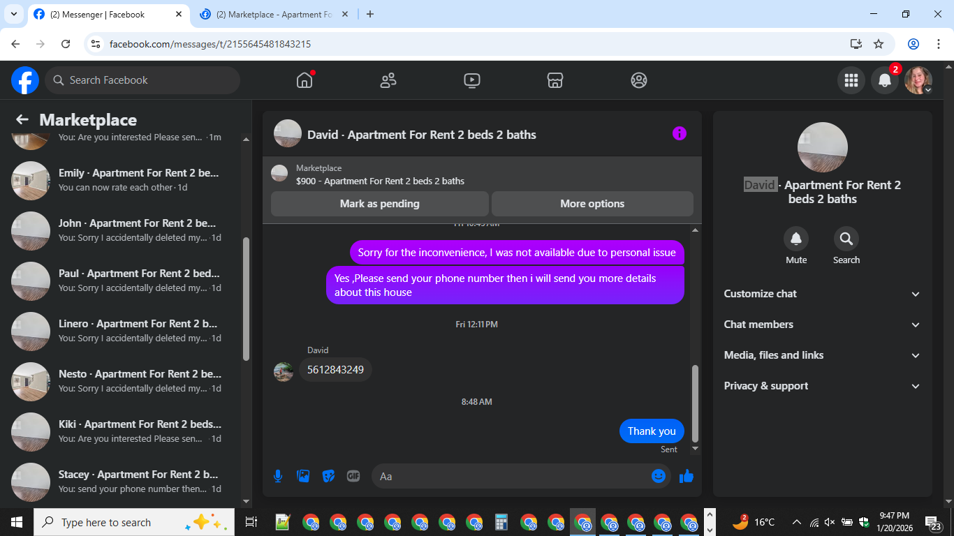
Task: Open Task View on taskbar
Action: tap(251, 522)
